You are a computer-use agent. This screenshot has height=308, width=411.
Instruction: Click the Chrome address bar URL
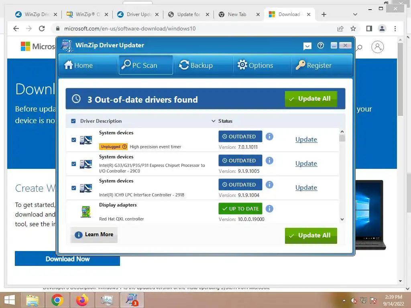point(130,28)
